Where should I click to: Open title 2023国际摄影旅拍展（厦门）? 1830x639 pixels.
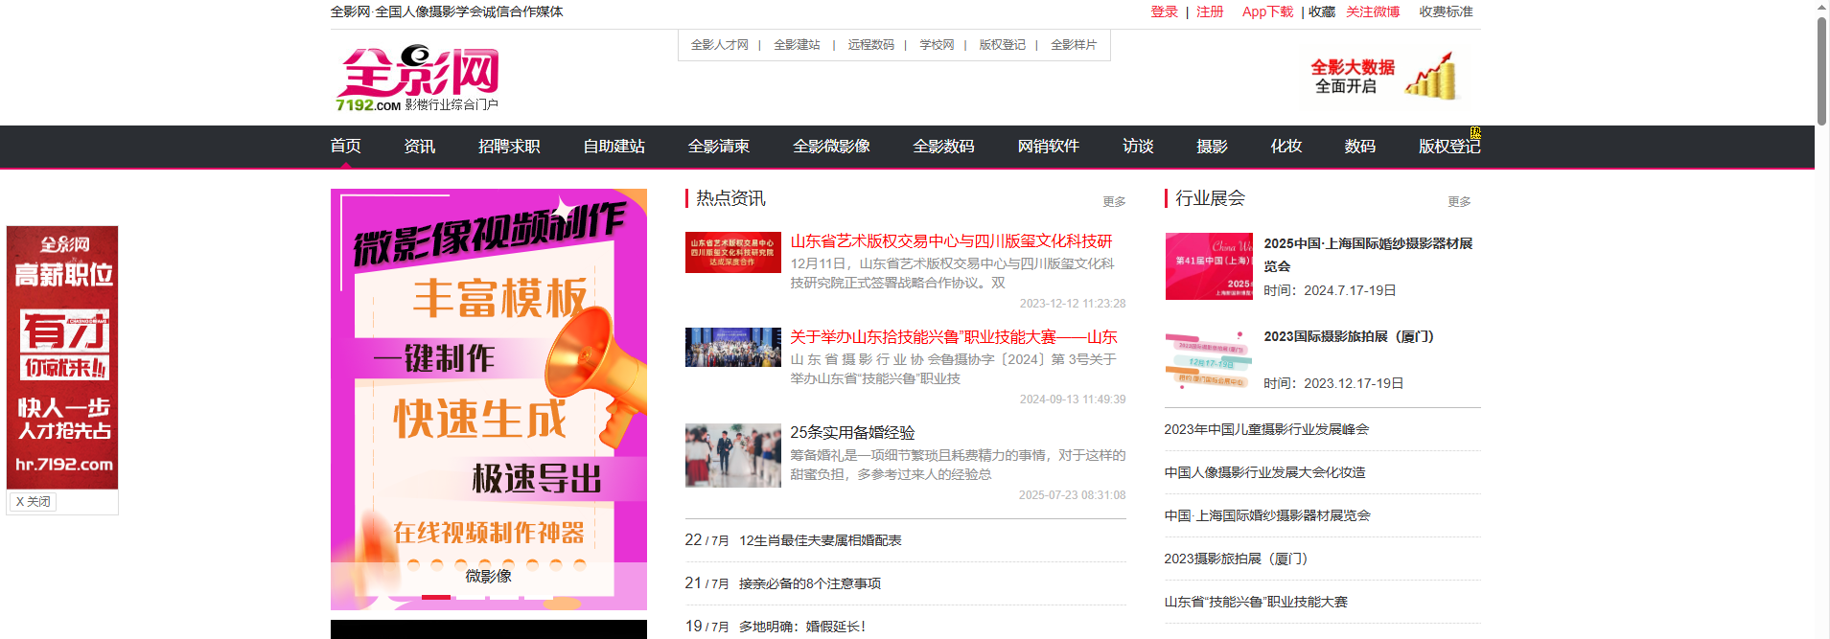point(1349,336)
